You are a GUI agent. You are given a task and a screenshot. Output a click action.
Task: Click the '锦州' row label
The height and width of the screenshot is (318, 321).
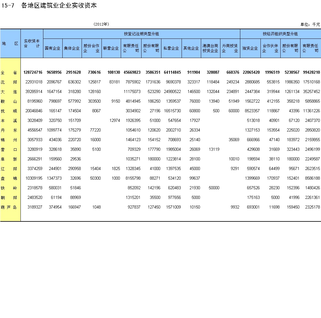pyautogui.click(x=9, y=140)
